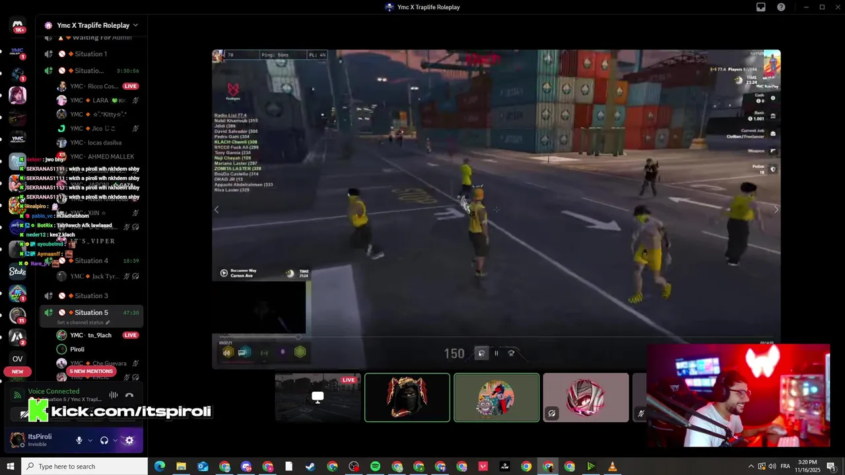Open server icon with 11 notifications badge

coord(18,315)
